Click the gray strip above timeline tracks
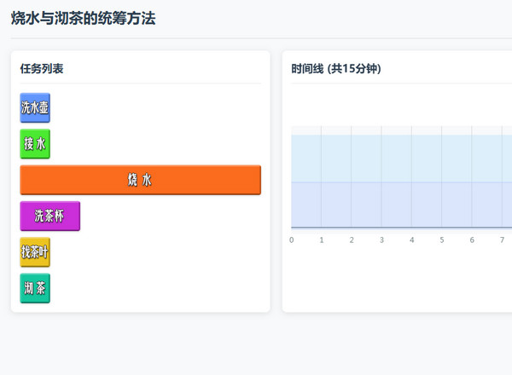The image size is (512, 375). (x=401, y=130)
